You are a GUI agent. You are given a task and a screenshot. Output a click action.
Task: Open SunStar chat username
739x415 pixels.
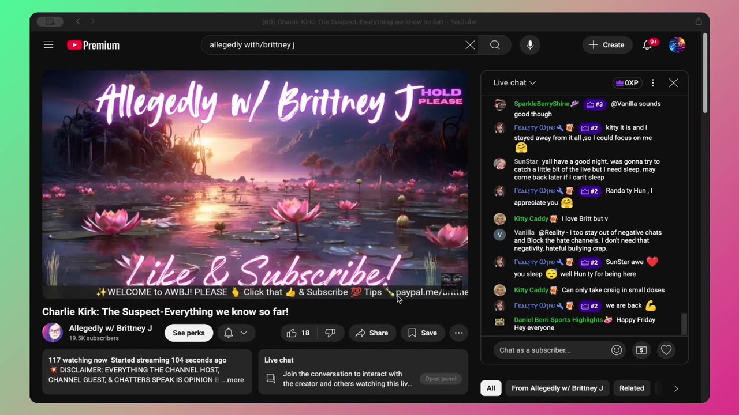(x=526, y=161)
